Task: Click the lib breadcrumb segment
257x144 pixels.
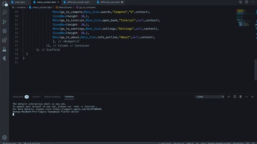Action: click(x=13, y=7)
